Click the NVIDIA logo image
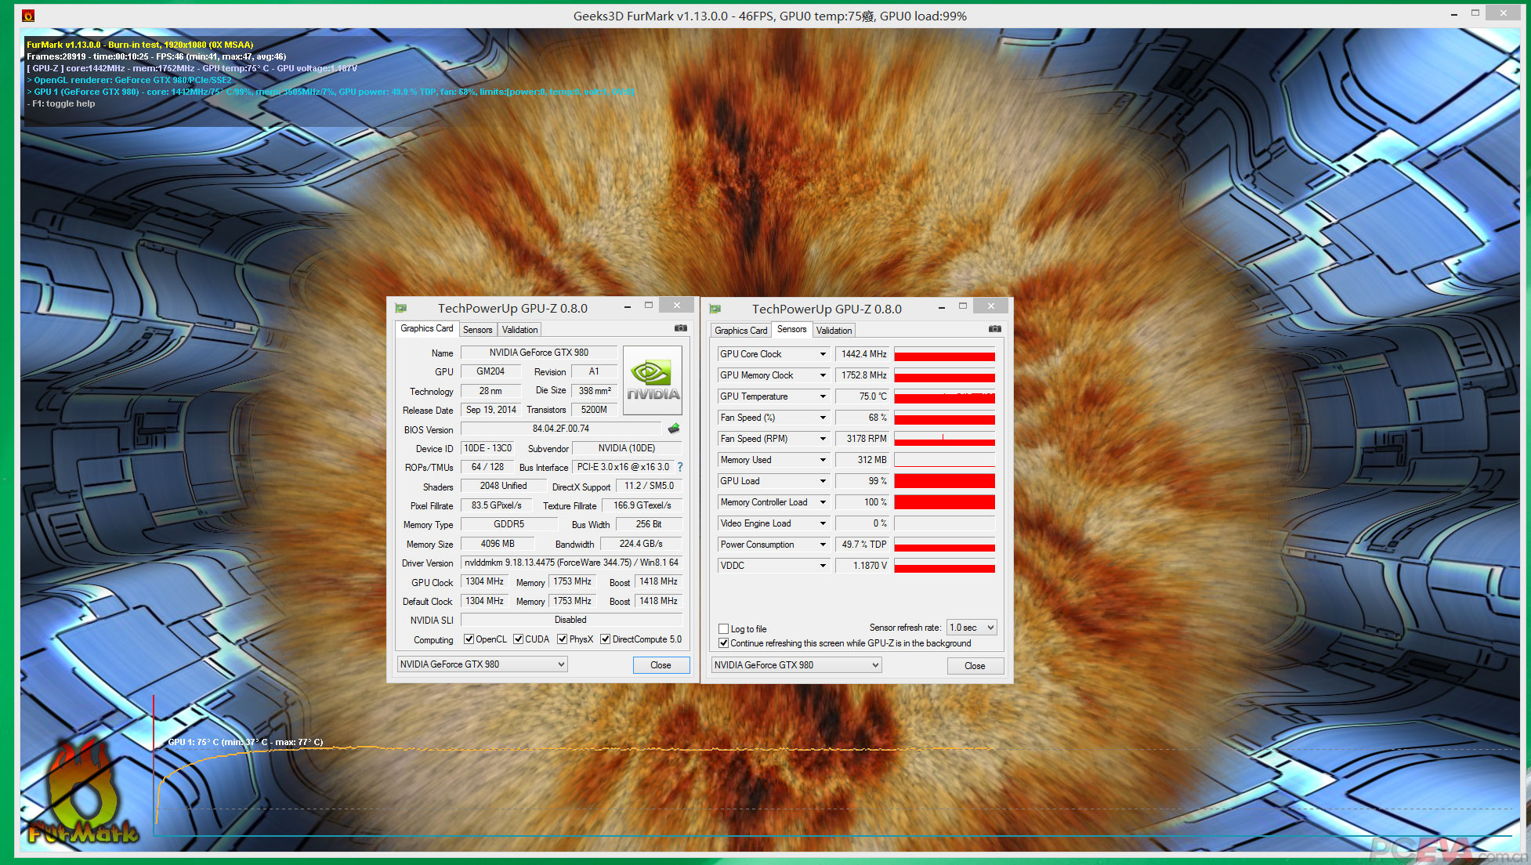This screenshot has height=865, width=1531. pos(653,381)
